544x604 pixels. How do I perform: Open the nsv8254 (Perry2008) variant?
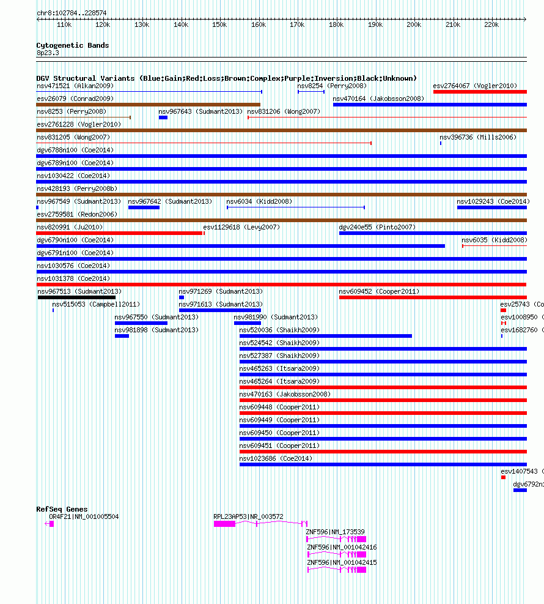click(x=332, y=86)
